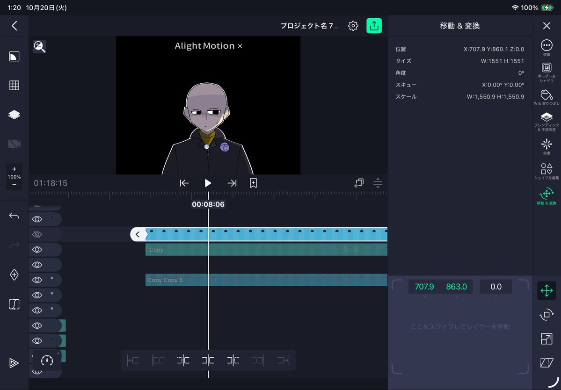Edit the X position value 707.9
This screenshot has height=390, width=561.
tap(424, 287)
